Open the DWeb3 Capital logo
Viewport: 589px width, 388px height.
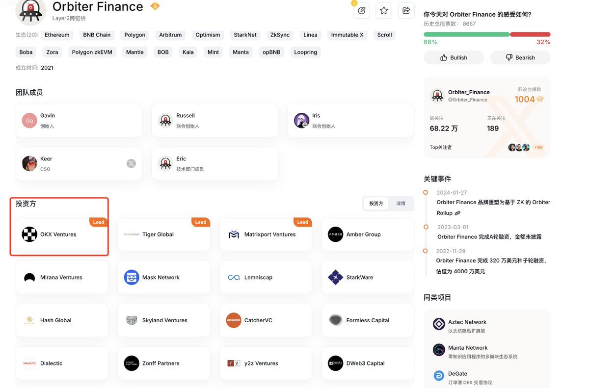tap(336, 363)
